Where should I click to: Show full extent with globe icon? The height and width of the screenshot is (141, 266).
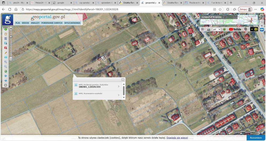click(x=6, y=71)
